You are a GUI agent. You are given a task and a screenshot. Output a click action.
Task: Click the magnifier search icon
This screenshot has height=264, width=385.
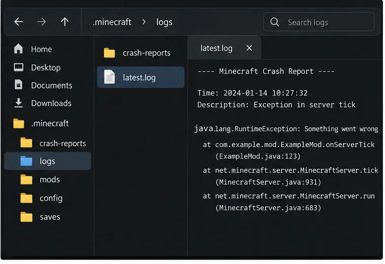(274, 22)
